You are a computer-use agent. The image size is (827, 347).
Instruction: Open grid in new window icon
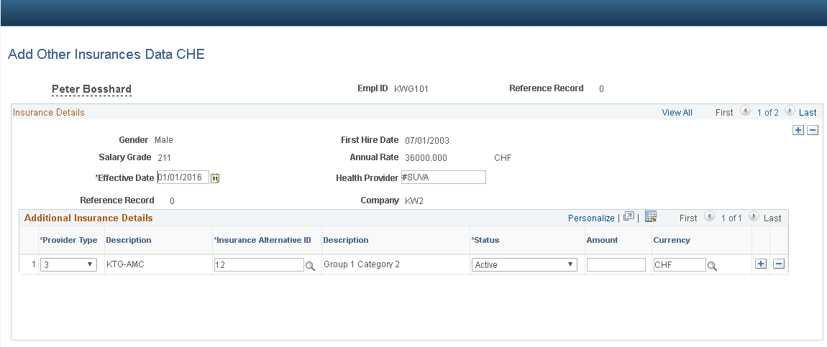[629, 217]
